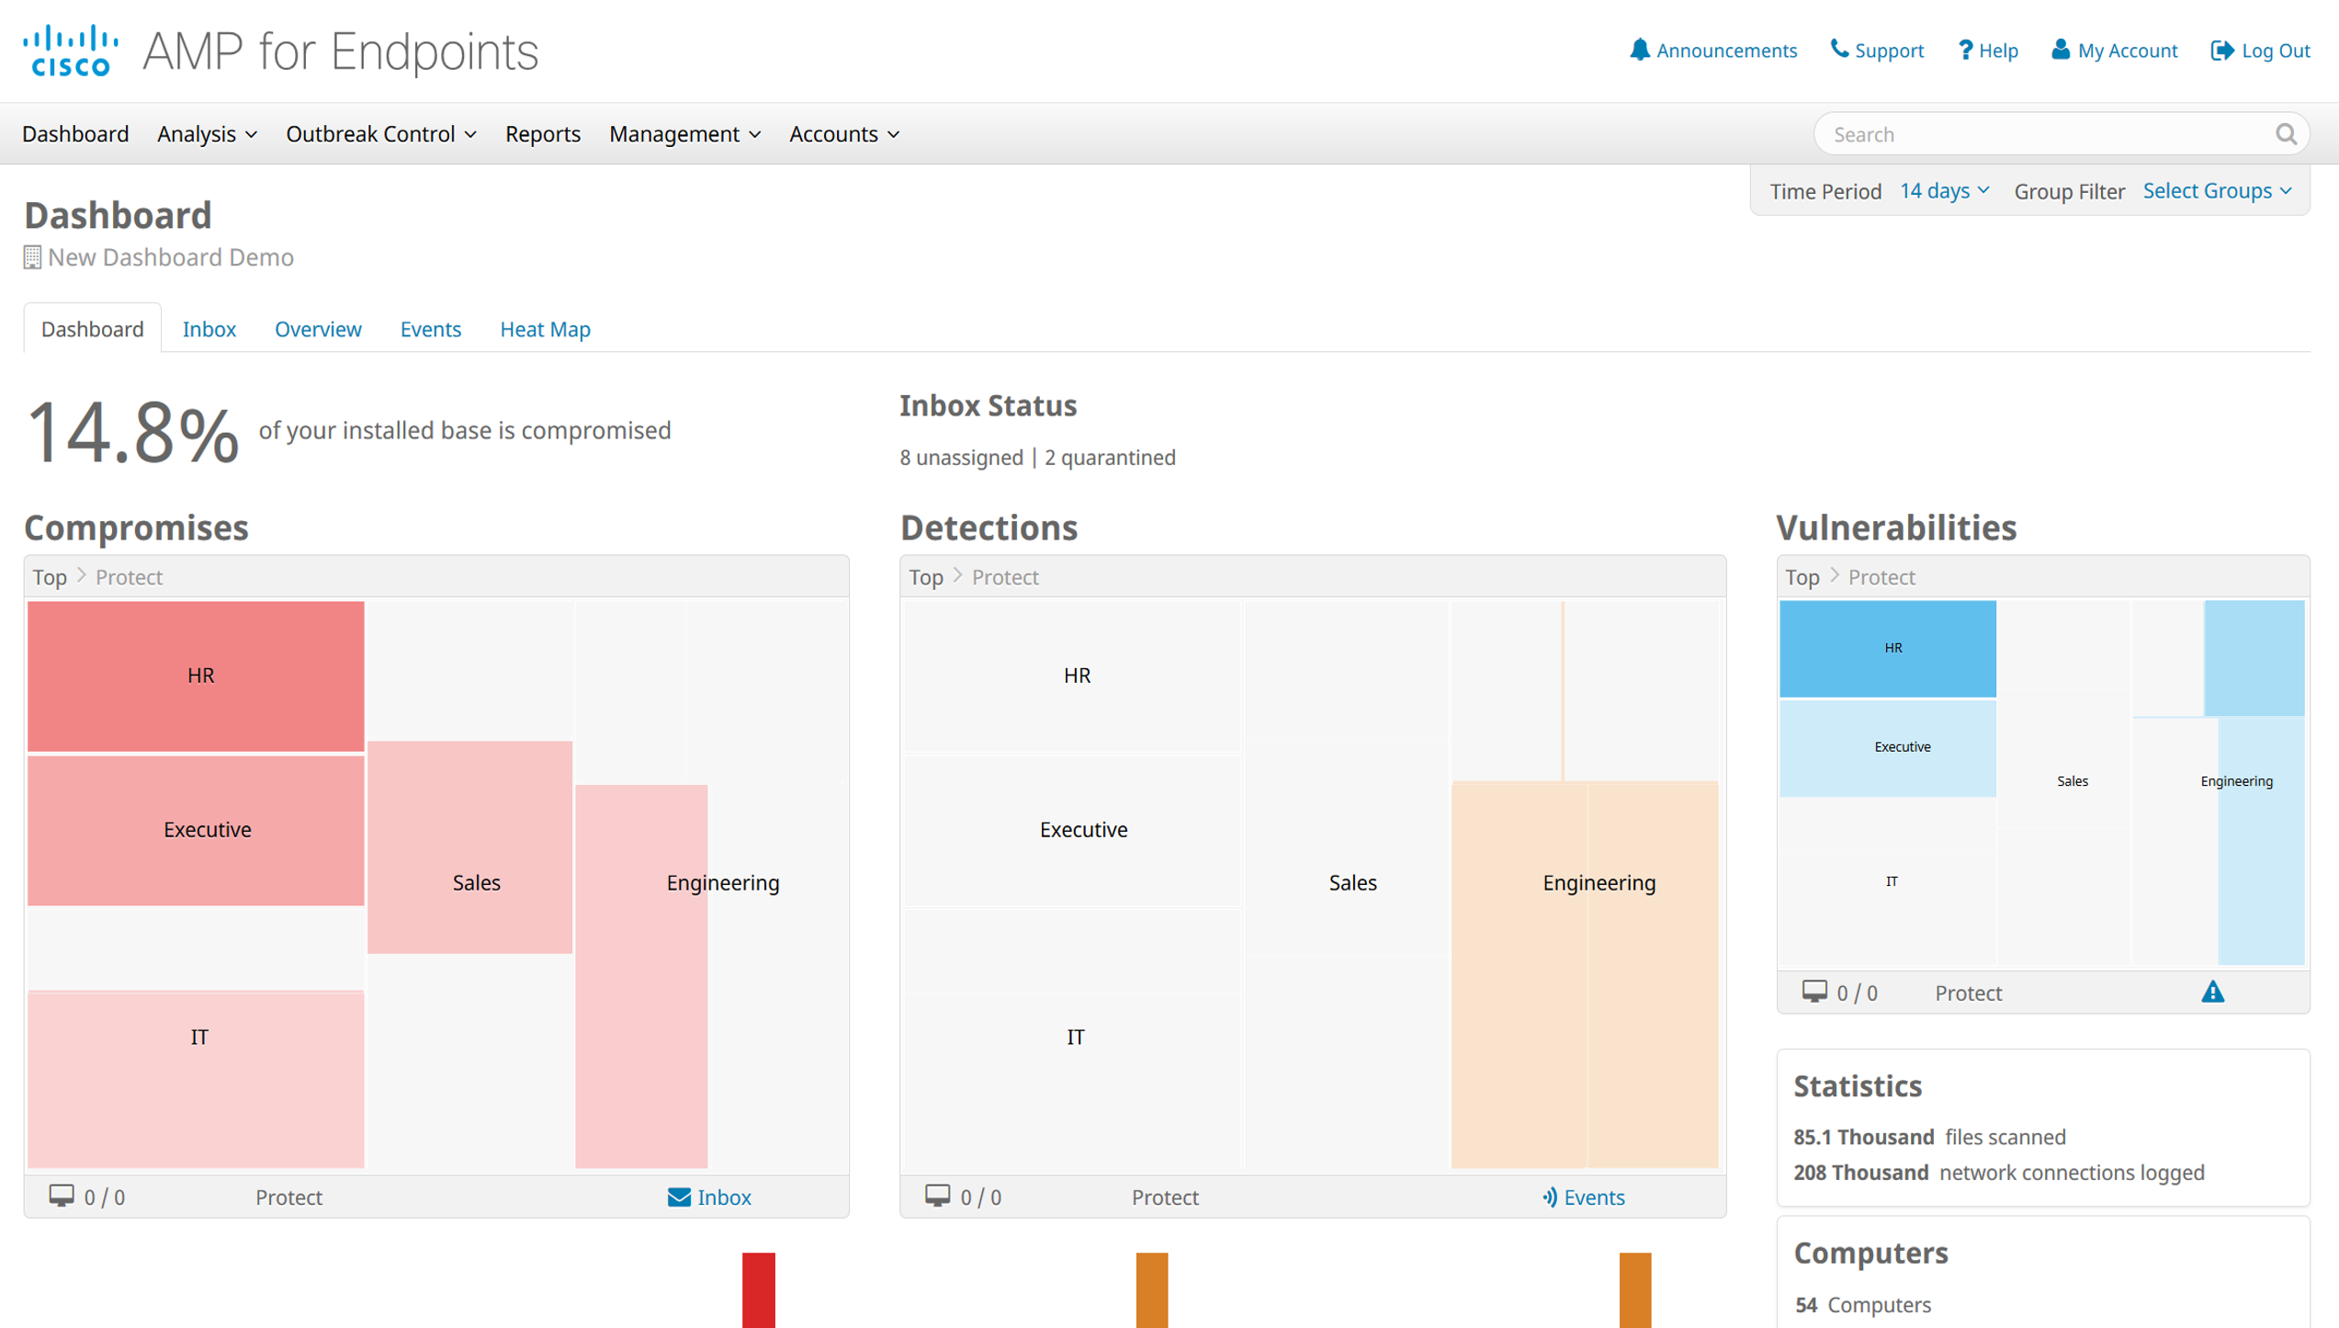The image size is (2339, 1328).
Task: Select the HR tile in Detections
Action: point(1072,676)
